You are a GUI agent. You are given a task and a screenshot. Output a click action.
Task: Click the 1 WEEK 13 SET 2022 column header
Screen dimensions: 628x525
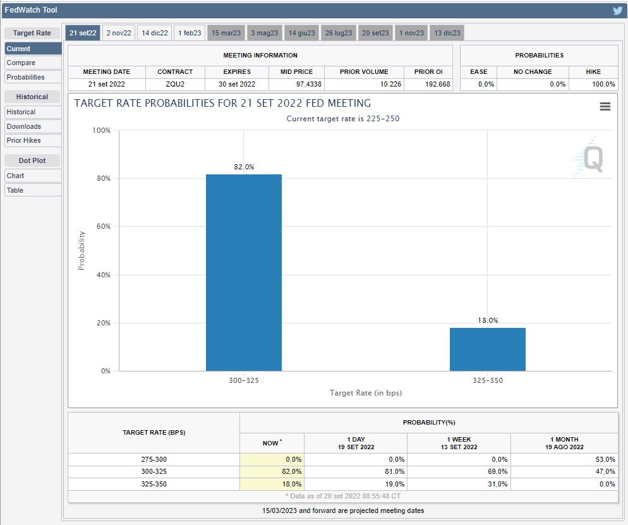(459, 443)
